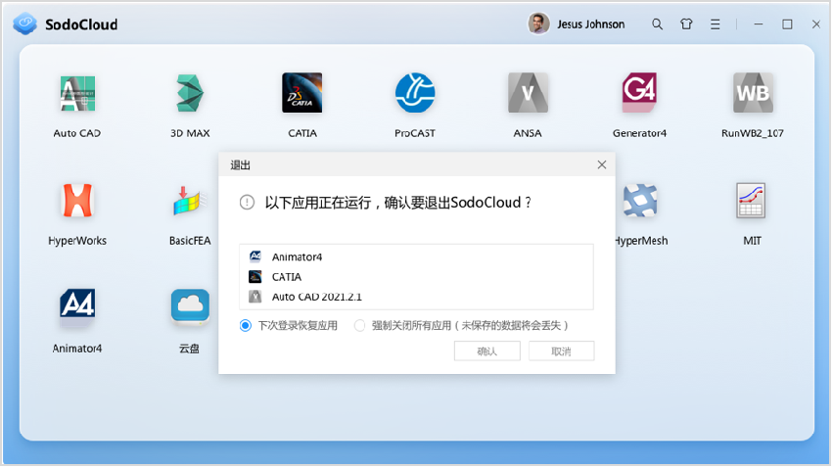The image size is (832, 467).
Task: Open the skin theme shirt icon
Action: (686, 24)
